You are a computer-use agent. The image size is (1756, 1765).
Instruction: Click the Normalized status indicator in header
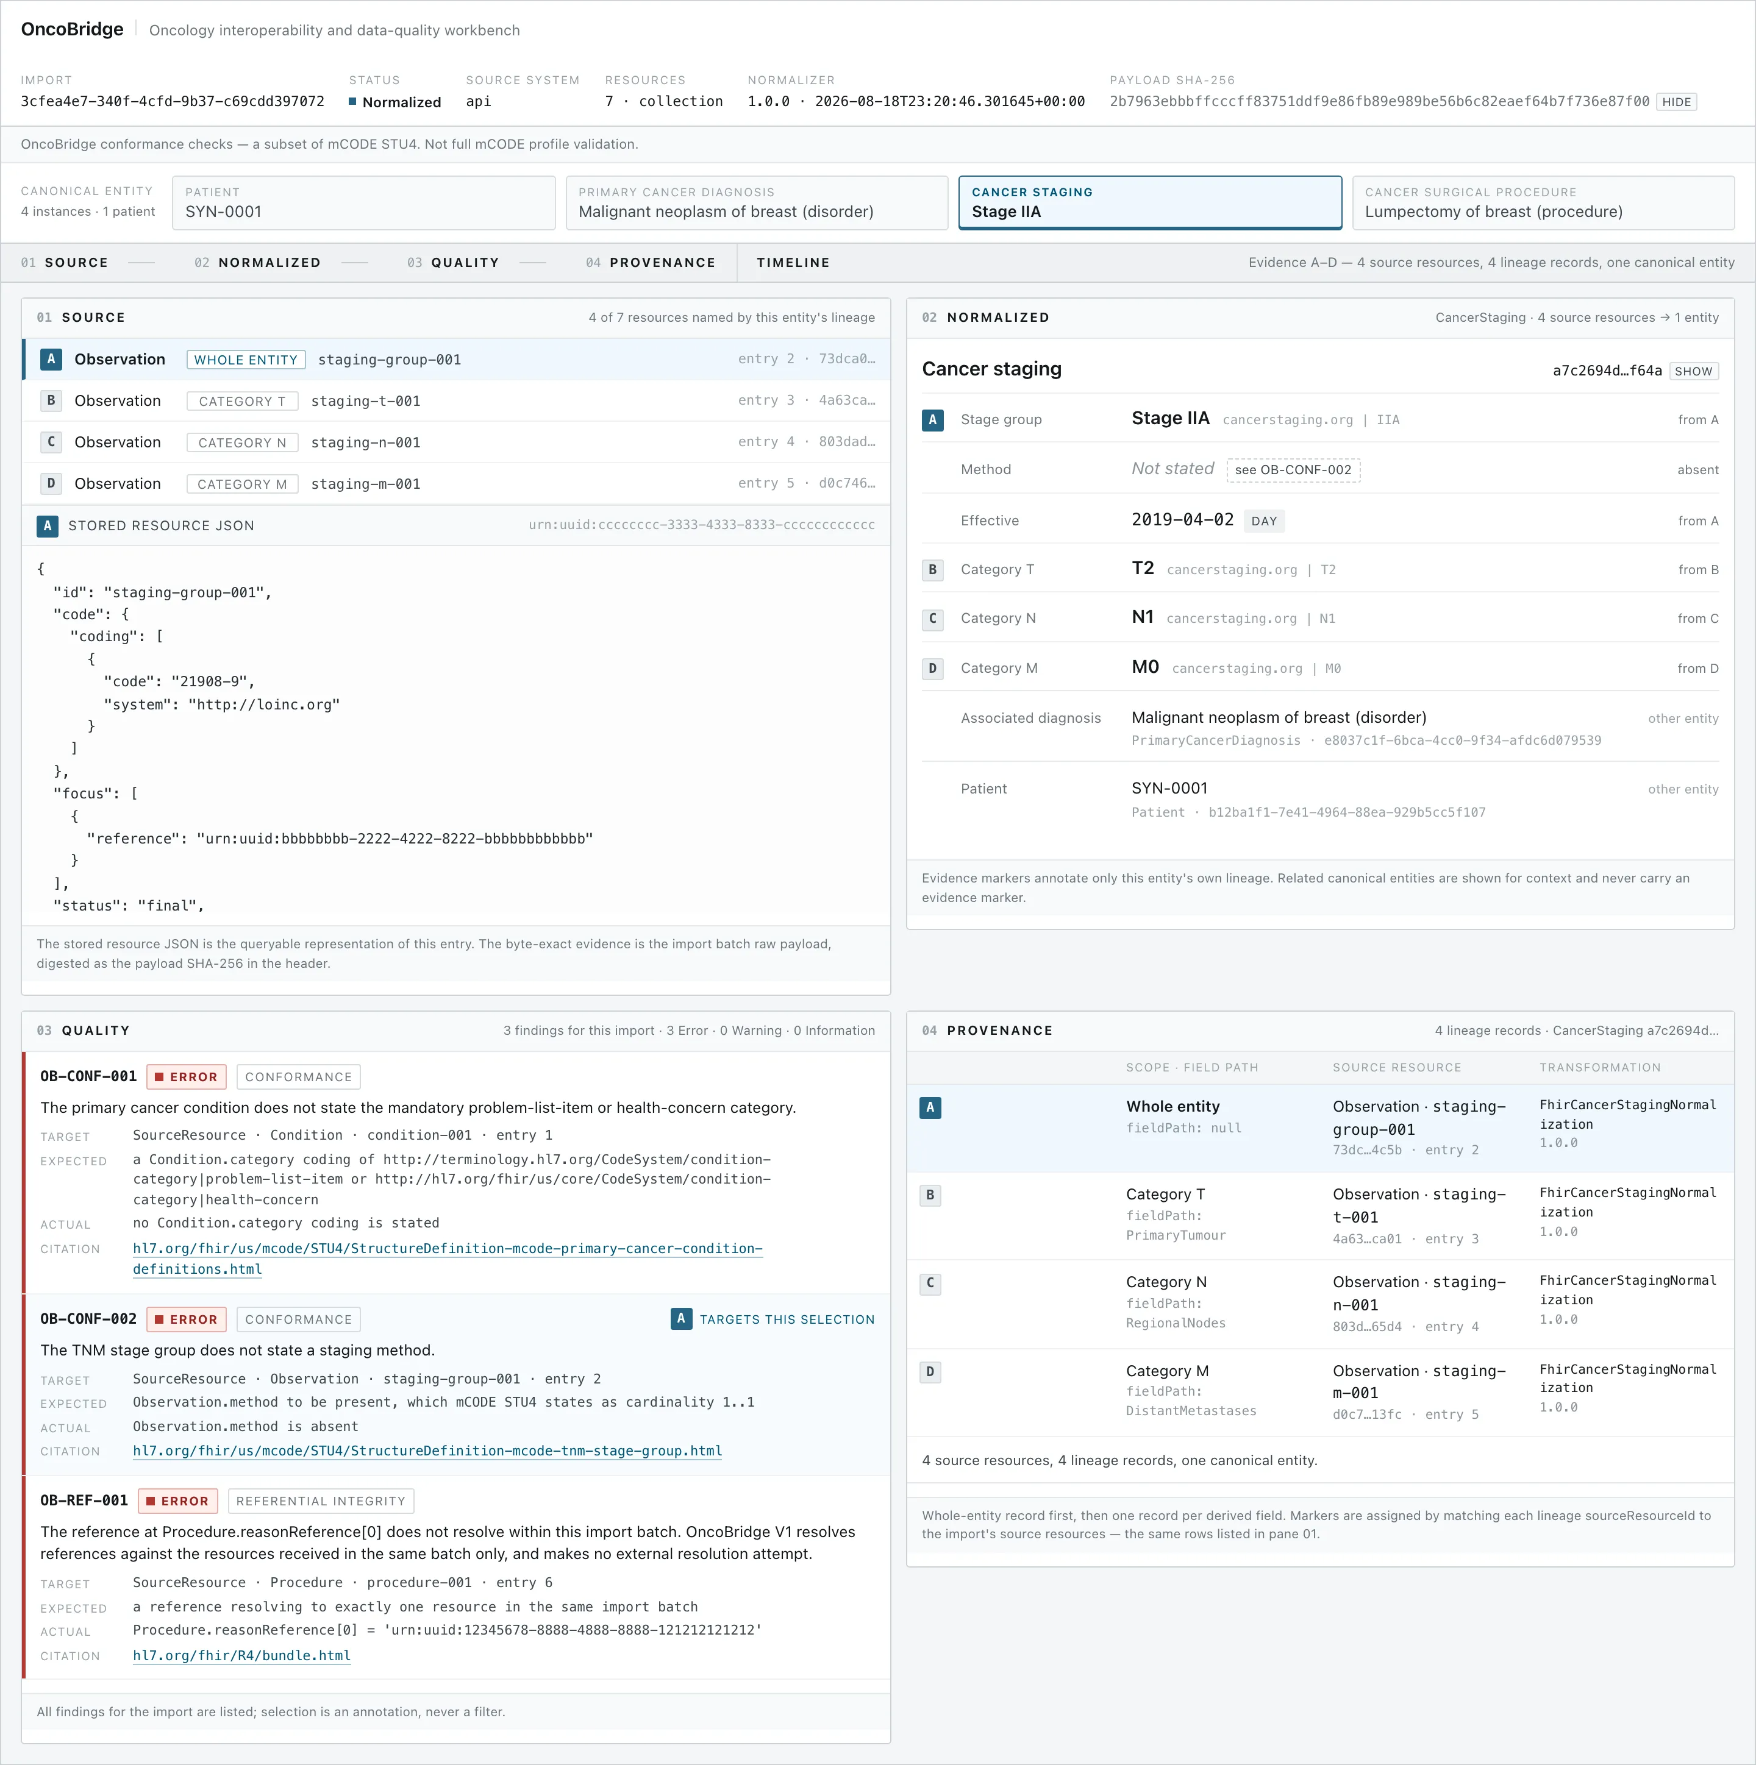[x=395, y=102]
